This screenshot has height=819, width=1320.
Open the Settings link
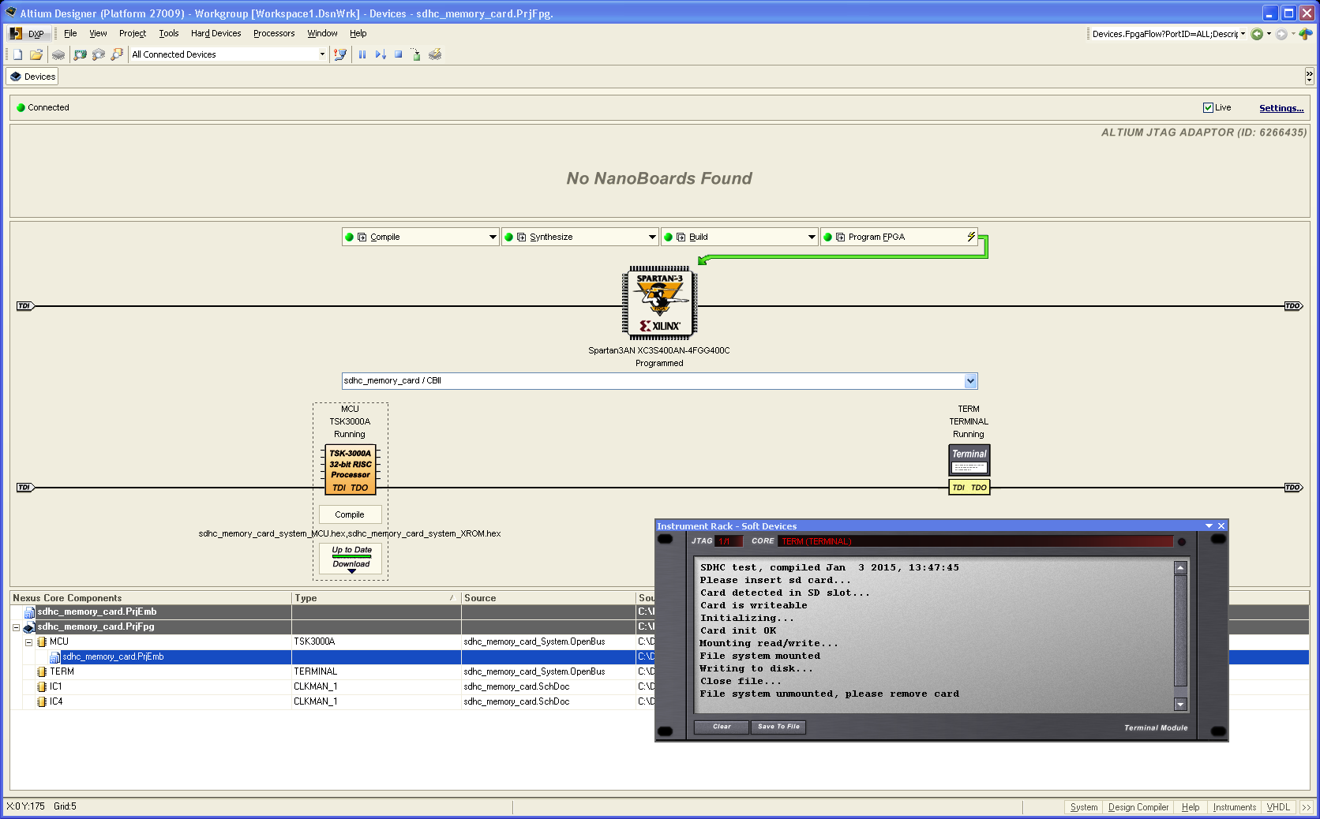[x=1281, y=108]
